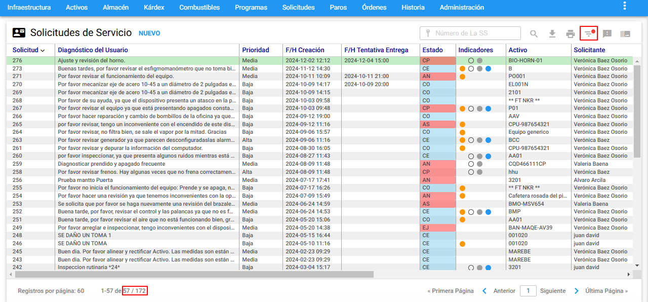Click asset 'BAN-MAQE-AV39' cell
The height and width of the screenshot is (302, 648).
tap(531, 228)
